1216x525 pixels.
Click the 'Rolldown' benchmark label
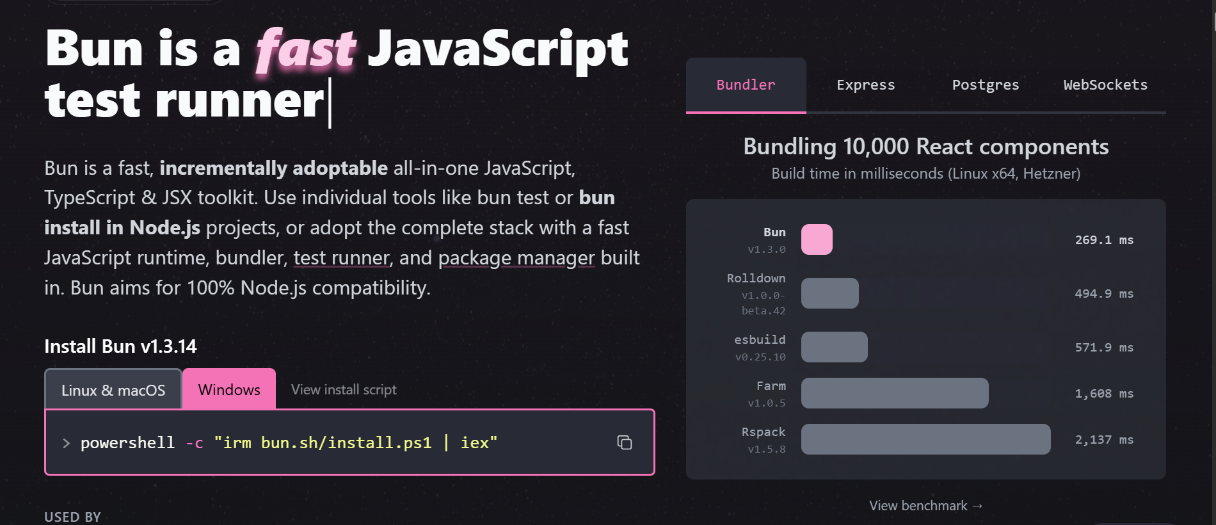756,279
